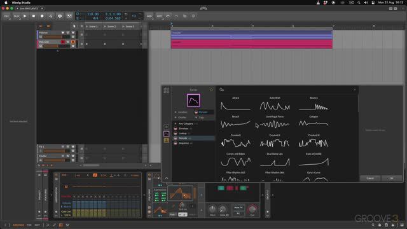Image resolution: width=407 pixels, height=229 pixels.
Task: Expand the Location filter in browser
Action: [x=183, y=112]
